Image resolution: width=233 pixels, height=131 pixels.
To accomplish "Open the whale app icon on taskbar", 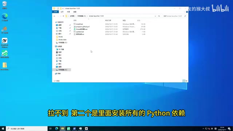I will click(86, 128).
